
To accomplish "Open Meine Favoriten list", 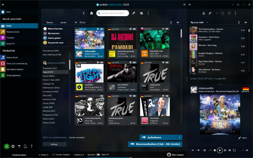I will (x=53, y=29).
